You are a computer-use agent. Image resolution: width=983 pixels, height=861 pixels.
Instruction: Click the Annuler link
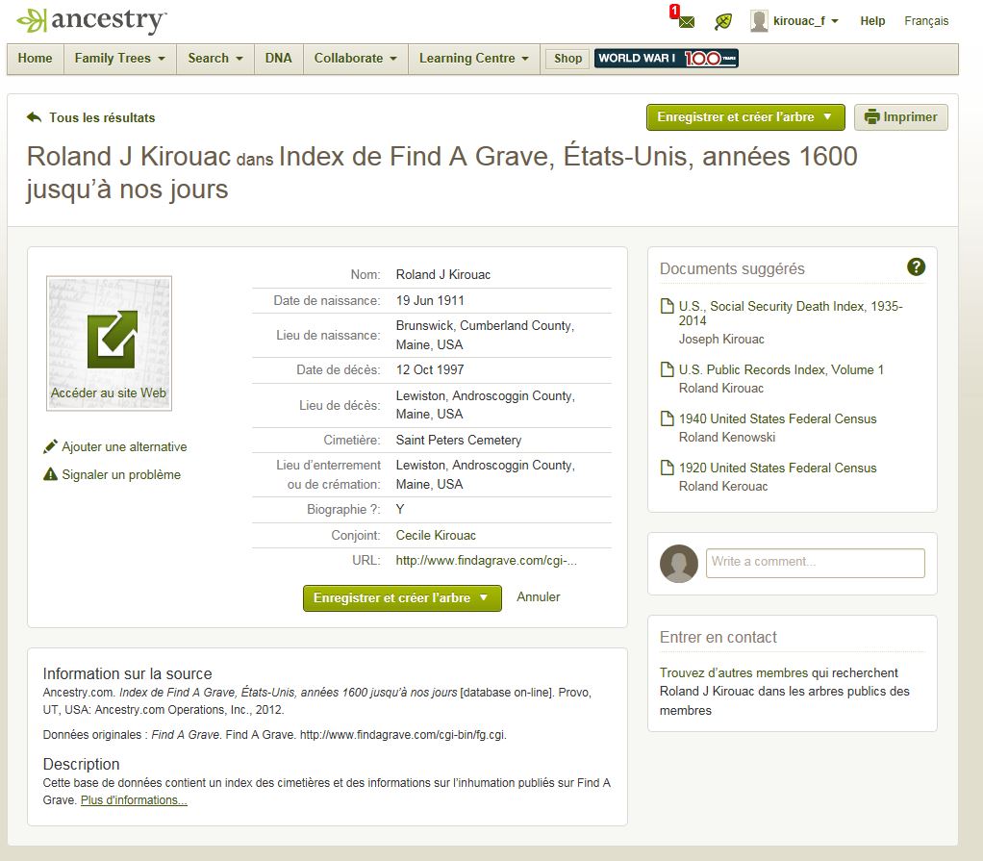pos(538,597)
